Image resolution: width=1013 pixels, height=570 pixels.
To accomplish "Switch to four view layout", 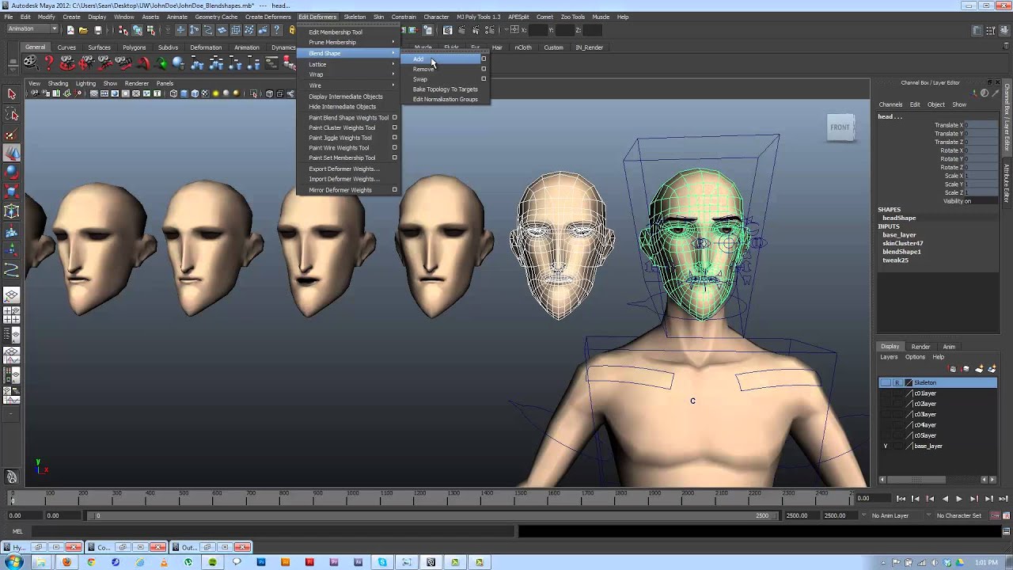I will coord(12,315).
